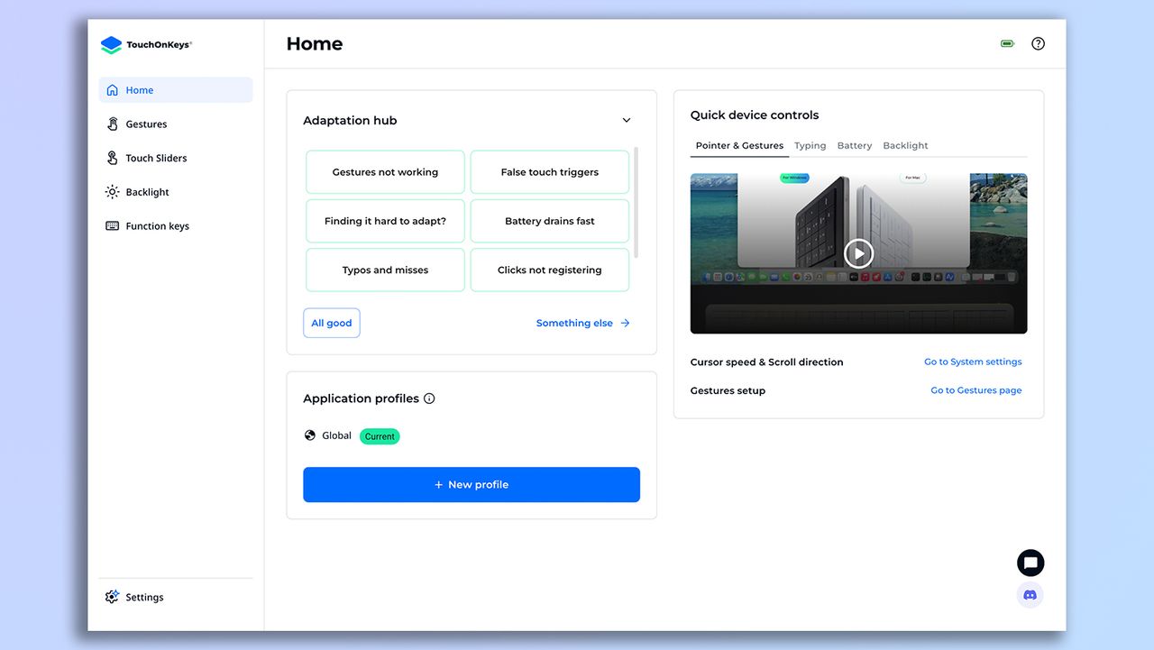1154x650 pixels.
Task: Select Clicks not registering option
Action: pos(550,270)
